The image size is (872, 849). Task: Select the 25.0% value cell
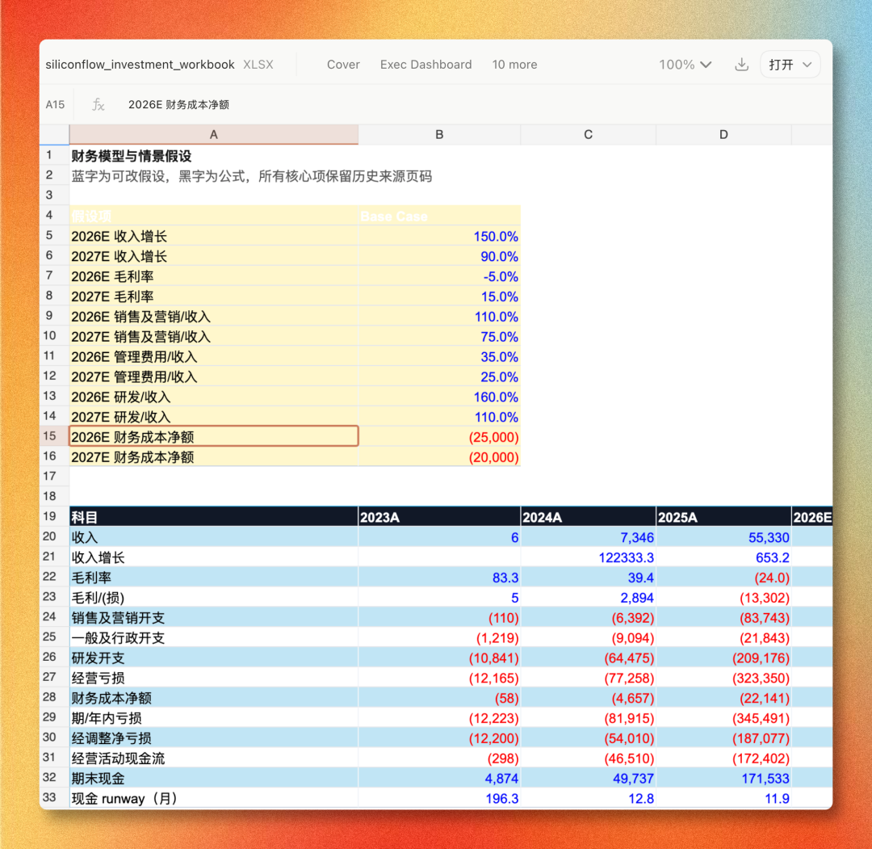(439, 376)
